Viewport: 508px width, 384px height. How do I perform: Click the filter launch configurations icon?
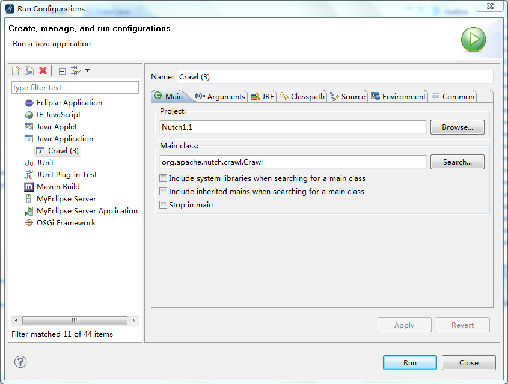pos(75,71)
